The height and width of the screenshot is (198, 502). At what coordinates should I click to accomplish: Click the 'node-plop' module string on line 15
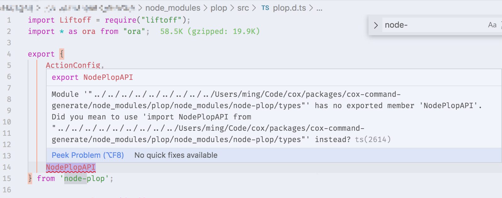coord(84,178)
